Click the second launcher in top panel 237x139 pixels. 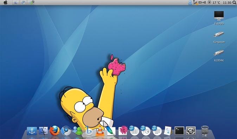click(x=23, y=2)
